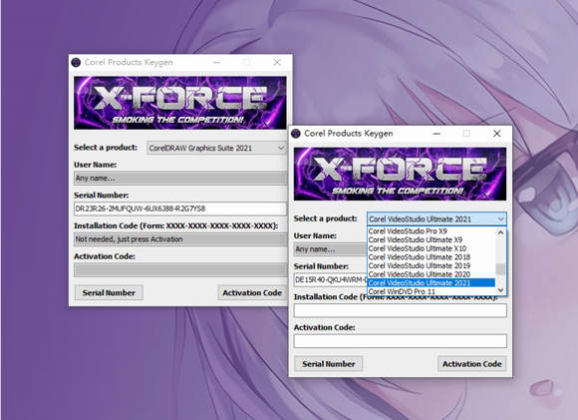578x420 pixels.
Task: Click serial number field starting with DE15R40
Action: point(330,279)
